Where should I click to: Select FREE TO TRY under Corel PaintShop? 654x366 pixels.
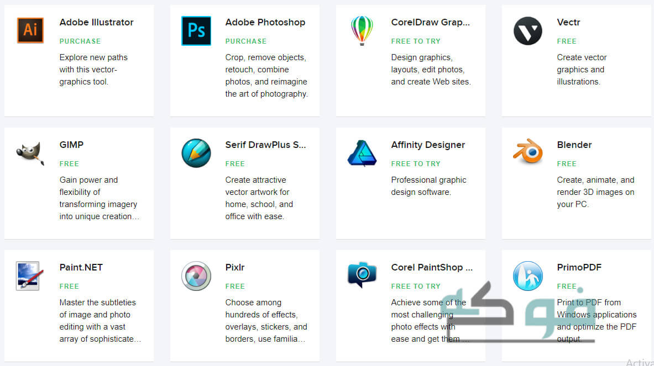pyautogui.click(x=416, y=286)
